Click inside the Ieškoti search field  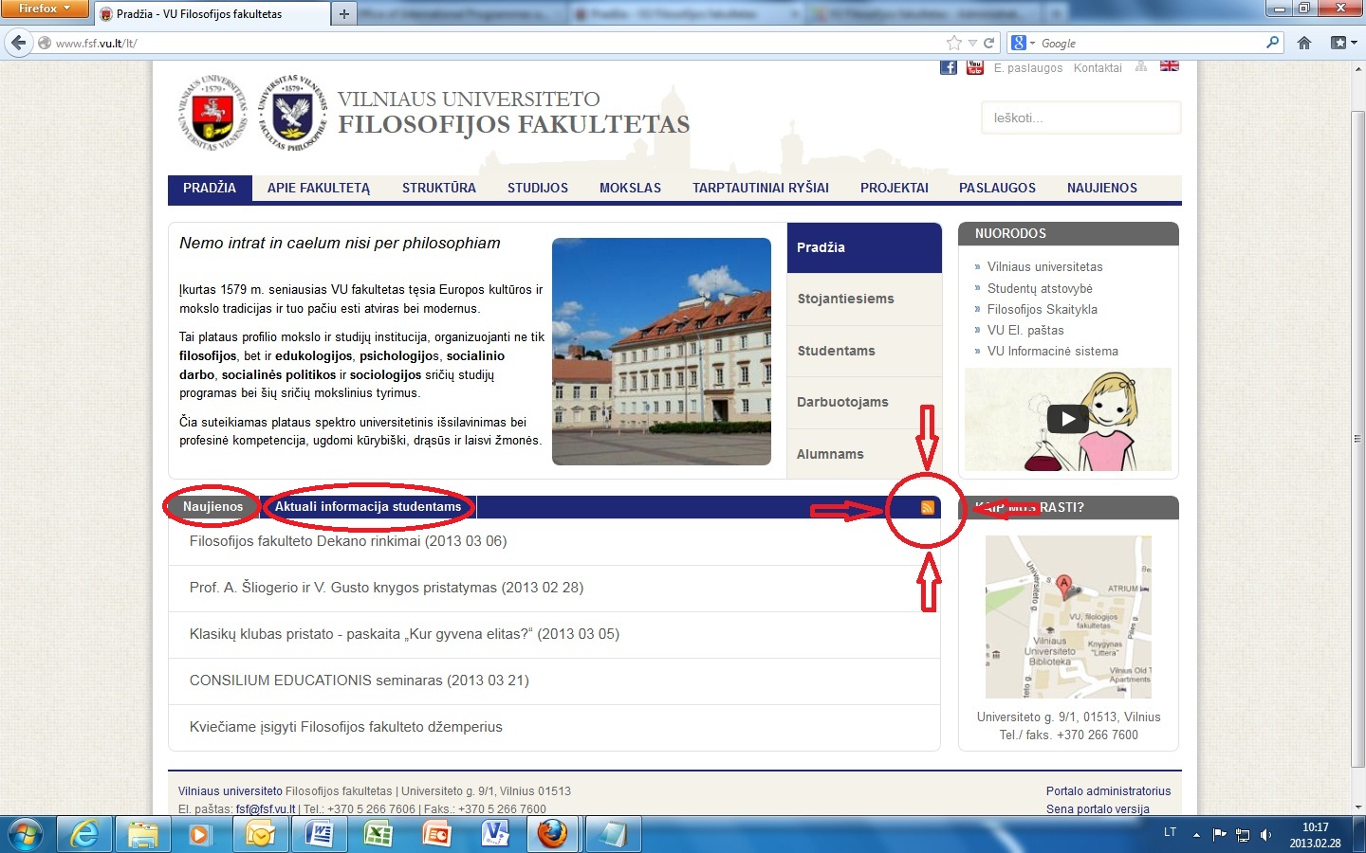1080,118
